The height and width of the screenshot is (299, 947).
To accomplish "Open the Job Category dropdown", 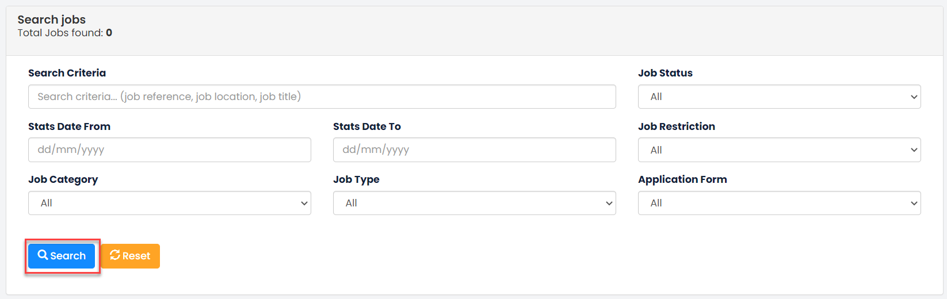I will pos(170,203).
